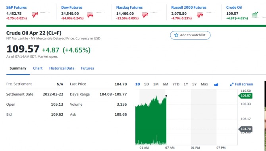Open the Futures tab

click(87, 68)
